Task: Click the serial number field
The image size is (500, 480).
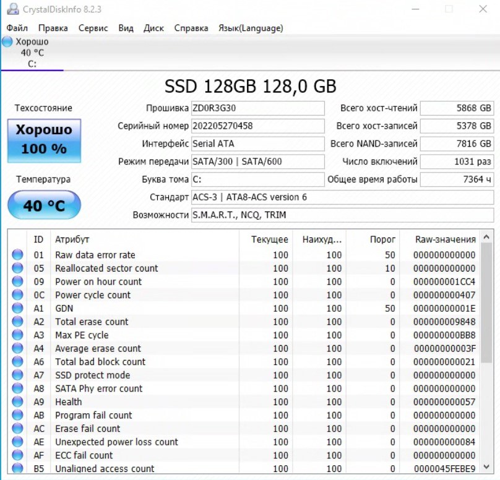Action: [257, 126]
